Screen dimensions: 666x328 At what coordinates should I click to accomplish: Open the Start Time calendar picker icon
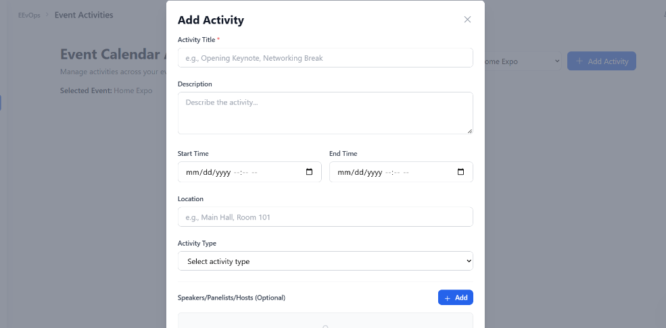[309, 172]
